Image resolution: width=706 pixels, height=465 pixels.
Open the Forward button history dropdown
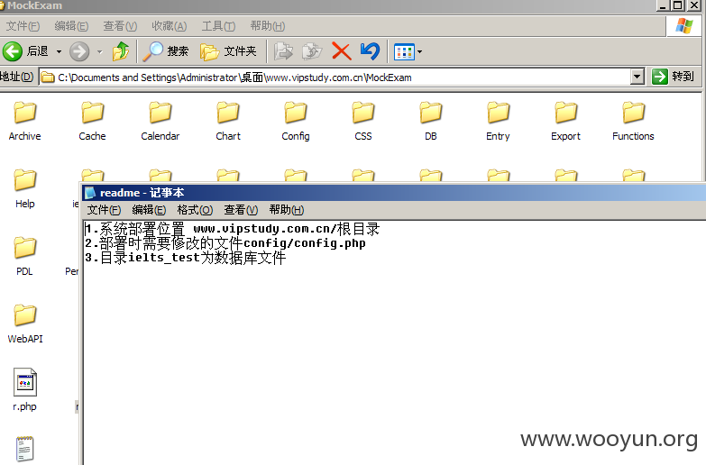pyautogui.click(x=100, y=51)
